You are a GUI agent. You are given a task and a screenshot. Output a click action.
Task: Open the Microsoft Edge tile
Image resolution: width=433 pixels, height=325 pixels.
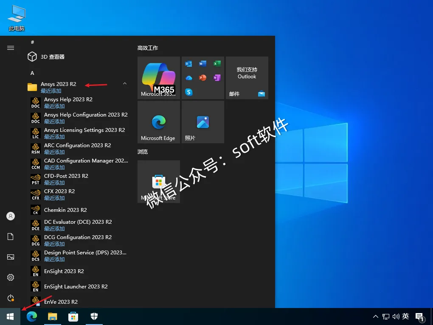pos(159,122)
